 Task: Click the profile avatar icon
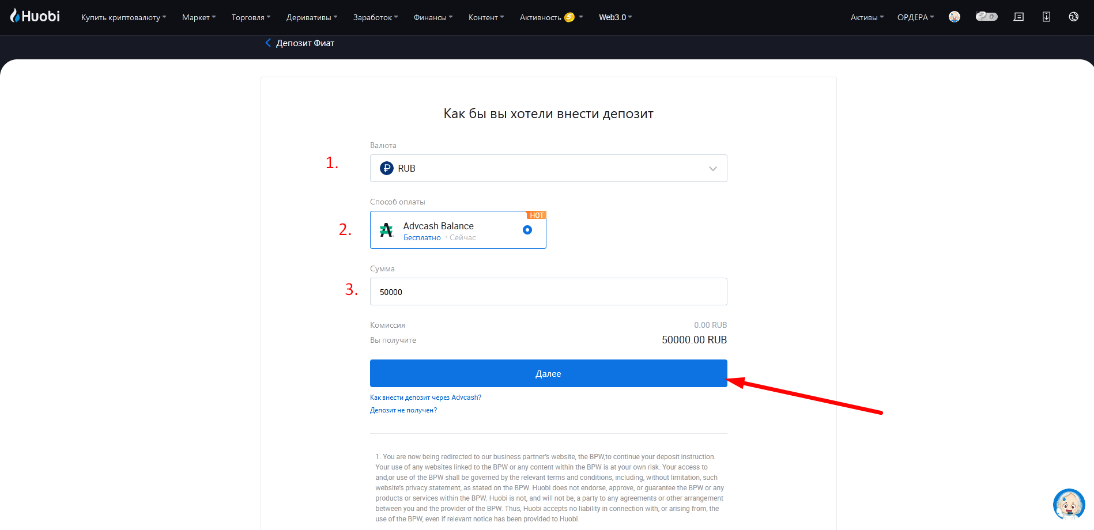coord(955,17)
